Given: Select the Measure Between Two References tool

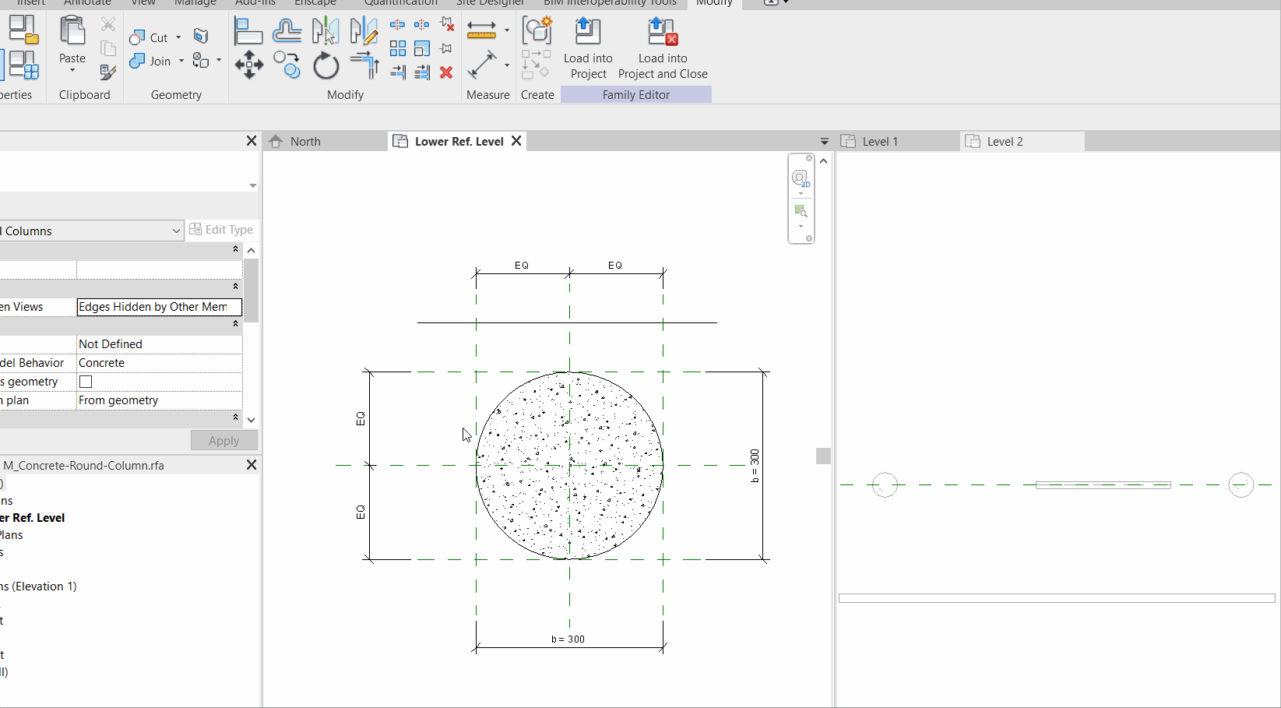Looking at the screenshot, I should point(481,30).
